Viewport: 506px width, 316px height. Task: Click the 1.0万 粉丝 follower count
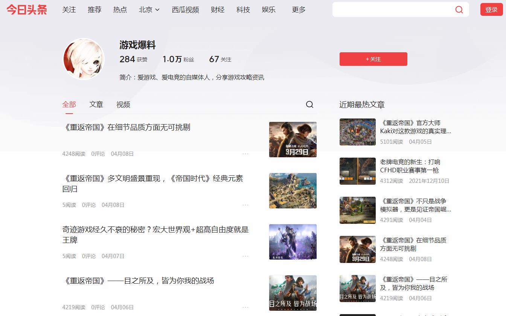pos(178,59)
